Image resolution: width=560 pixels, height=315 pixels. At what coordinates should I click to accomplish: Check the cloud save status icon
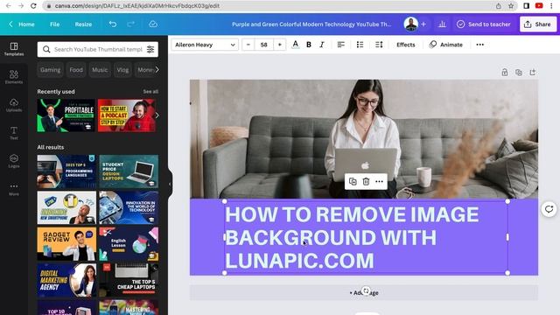pyautogui.click(x=153, y=24)
